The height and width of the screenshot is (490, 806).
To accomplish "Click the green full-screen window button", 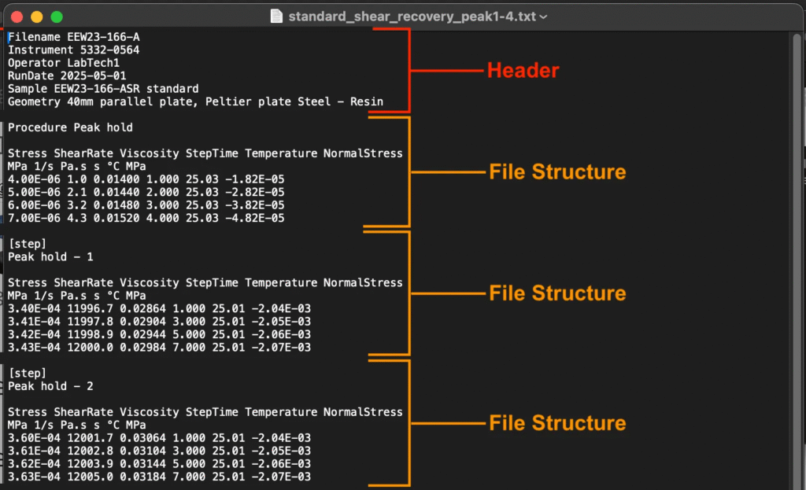I will pos(56,17).
